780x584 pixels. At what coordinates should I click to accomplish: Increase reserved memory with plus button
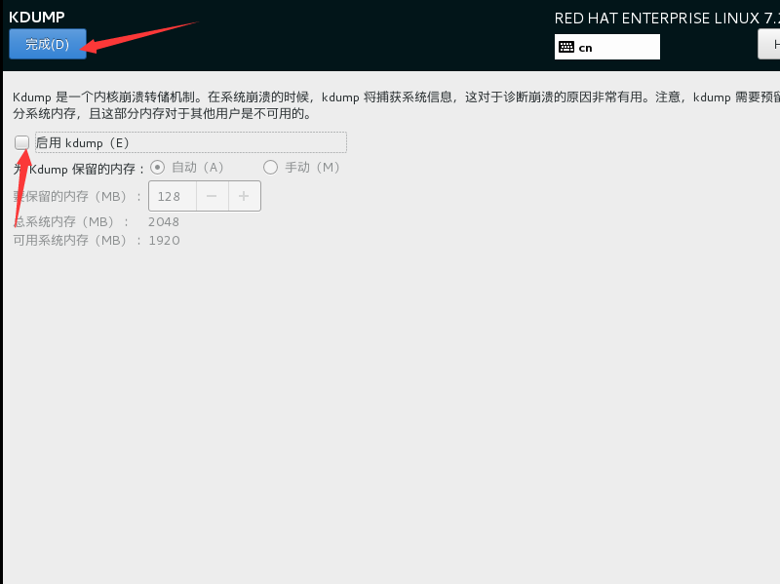coord(245,196)
